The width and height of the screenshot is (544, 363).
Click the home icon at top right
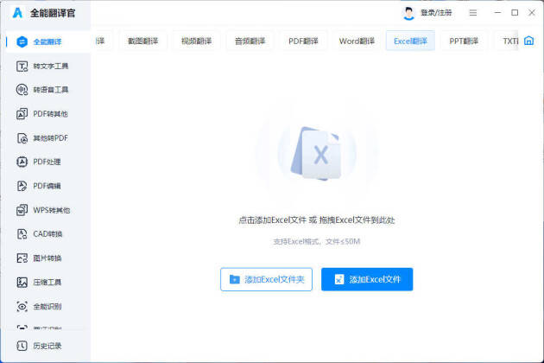(x=528, y=41)
